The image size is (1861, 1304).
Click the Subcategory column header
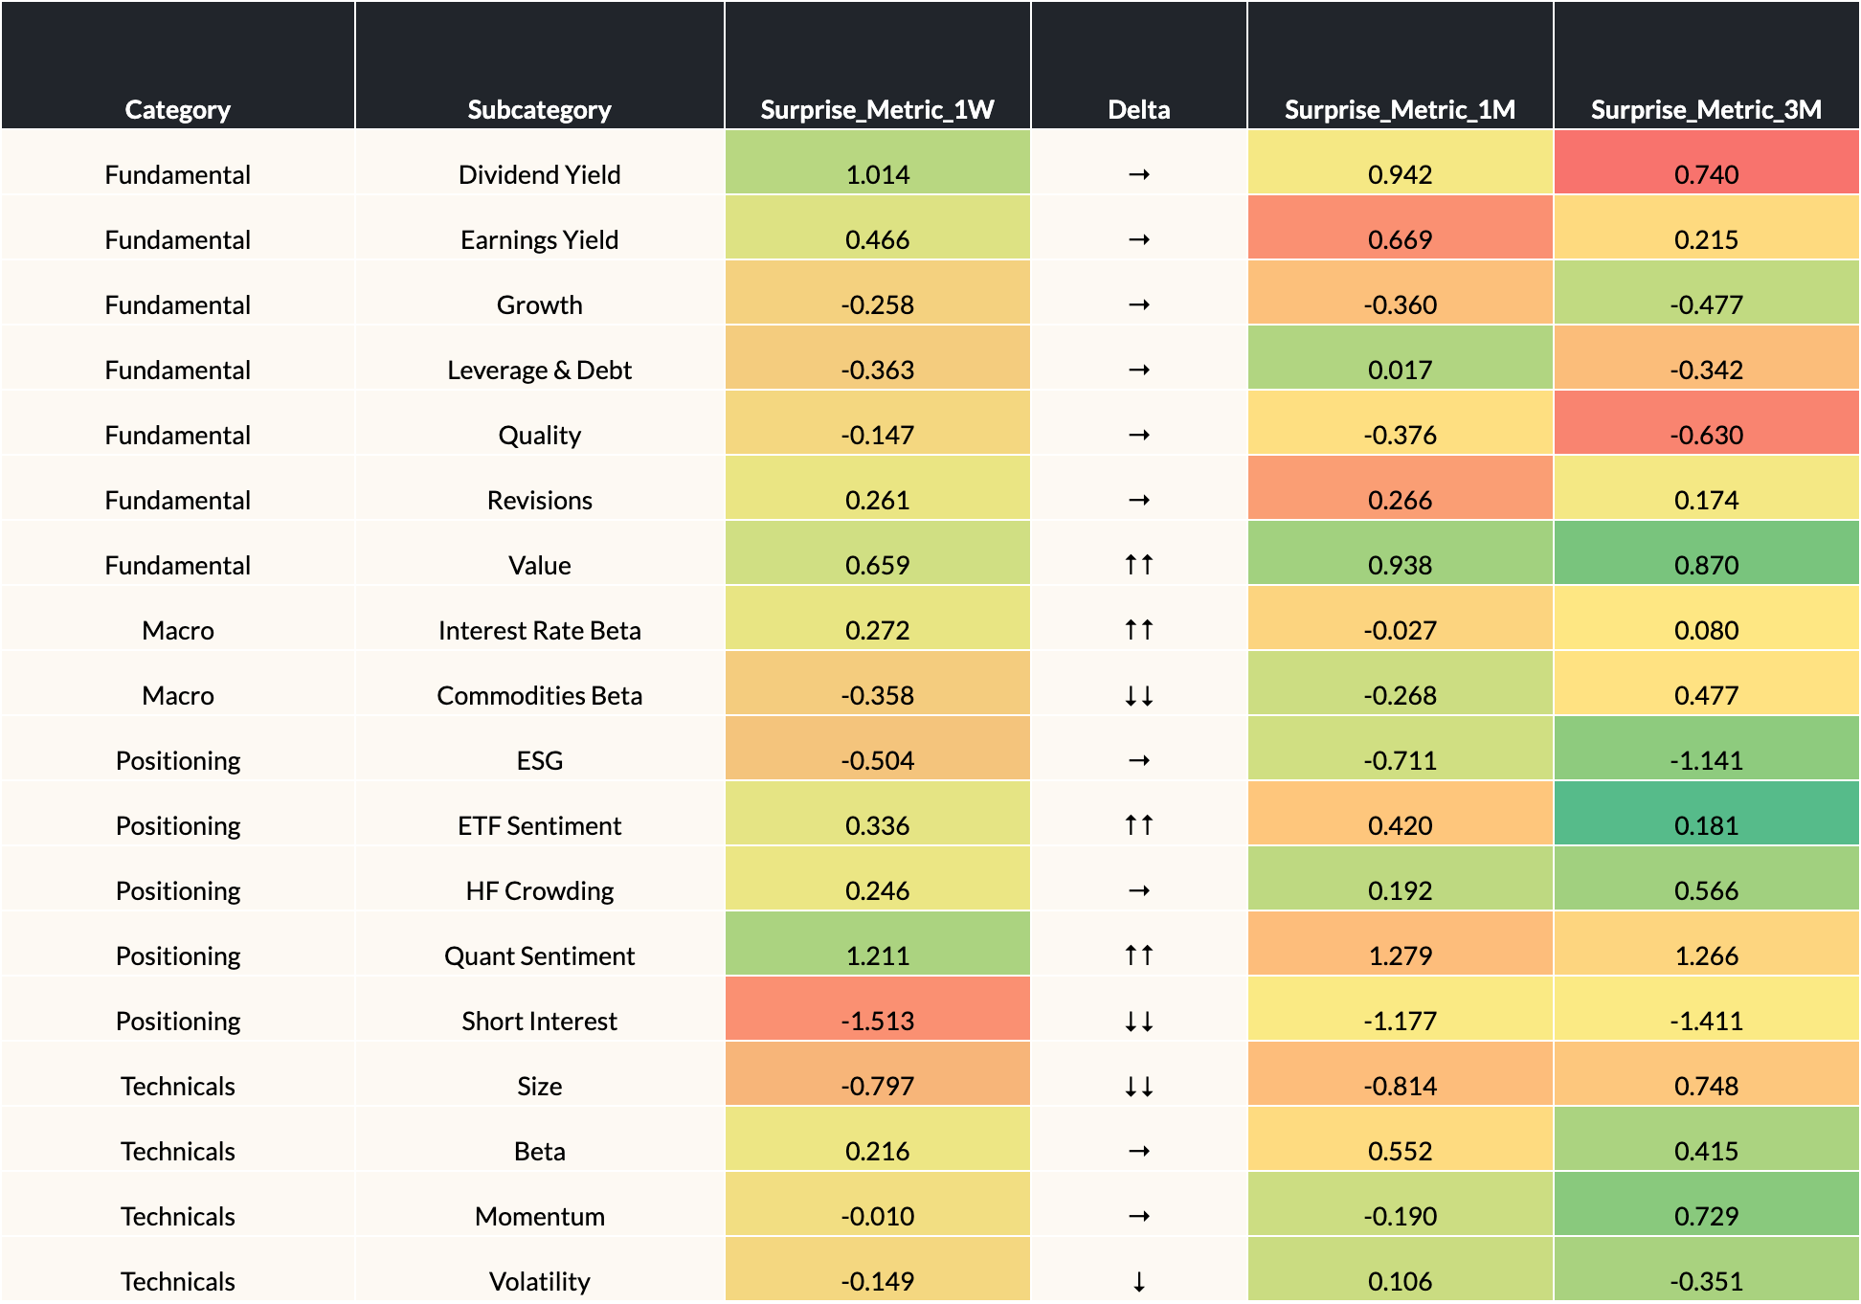[539, 109]
